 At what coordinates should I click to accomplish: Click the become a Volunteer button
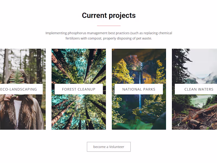click(108, 147)
